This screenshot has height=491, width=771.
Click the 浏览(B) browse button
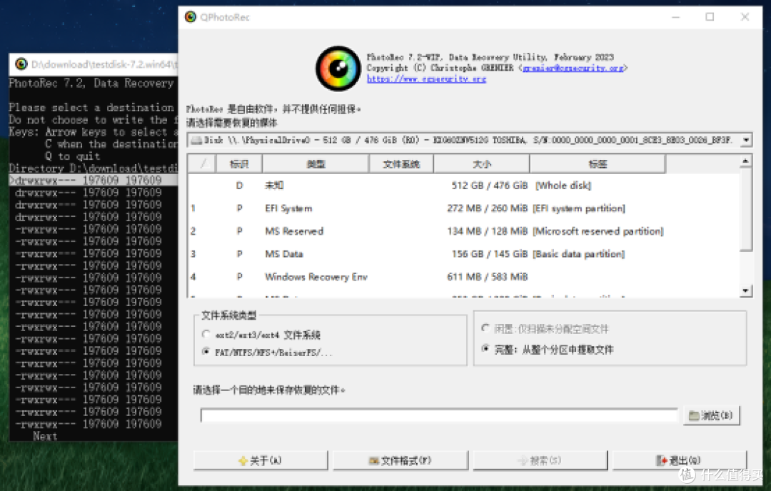711,416
